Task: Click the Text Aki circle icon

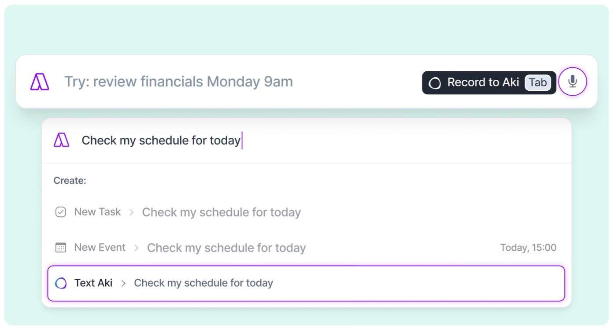Action: click(x=61, y=283)
